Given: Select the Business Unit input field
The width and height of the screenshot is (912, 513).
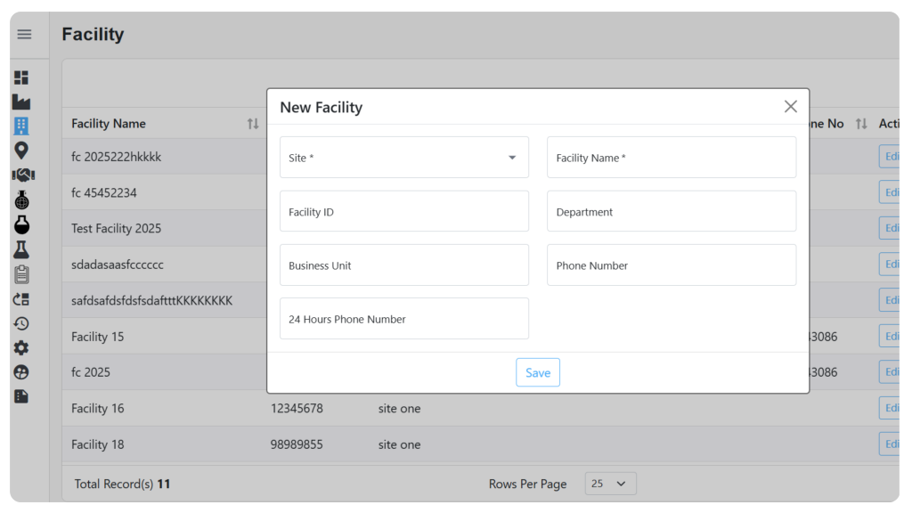Looking at the screenshot, I should click(x=404, y=265).
